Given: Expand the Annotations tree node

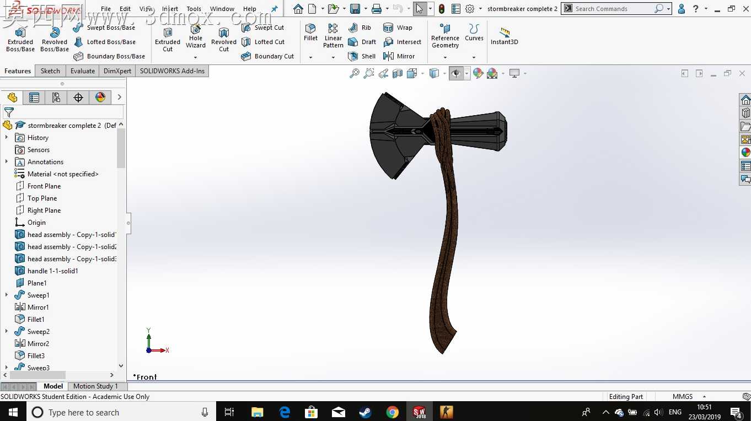Looking at the screenshot, I should tap(7, 162).
